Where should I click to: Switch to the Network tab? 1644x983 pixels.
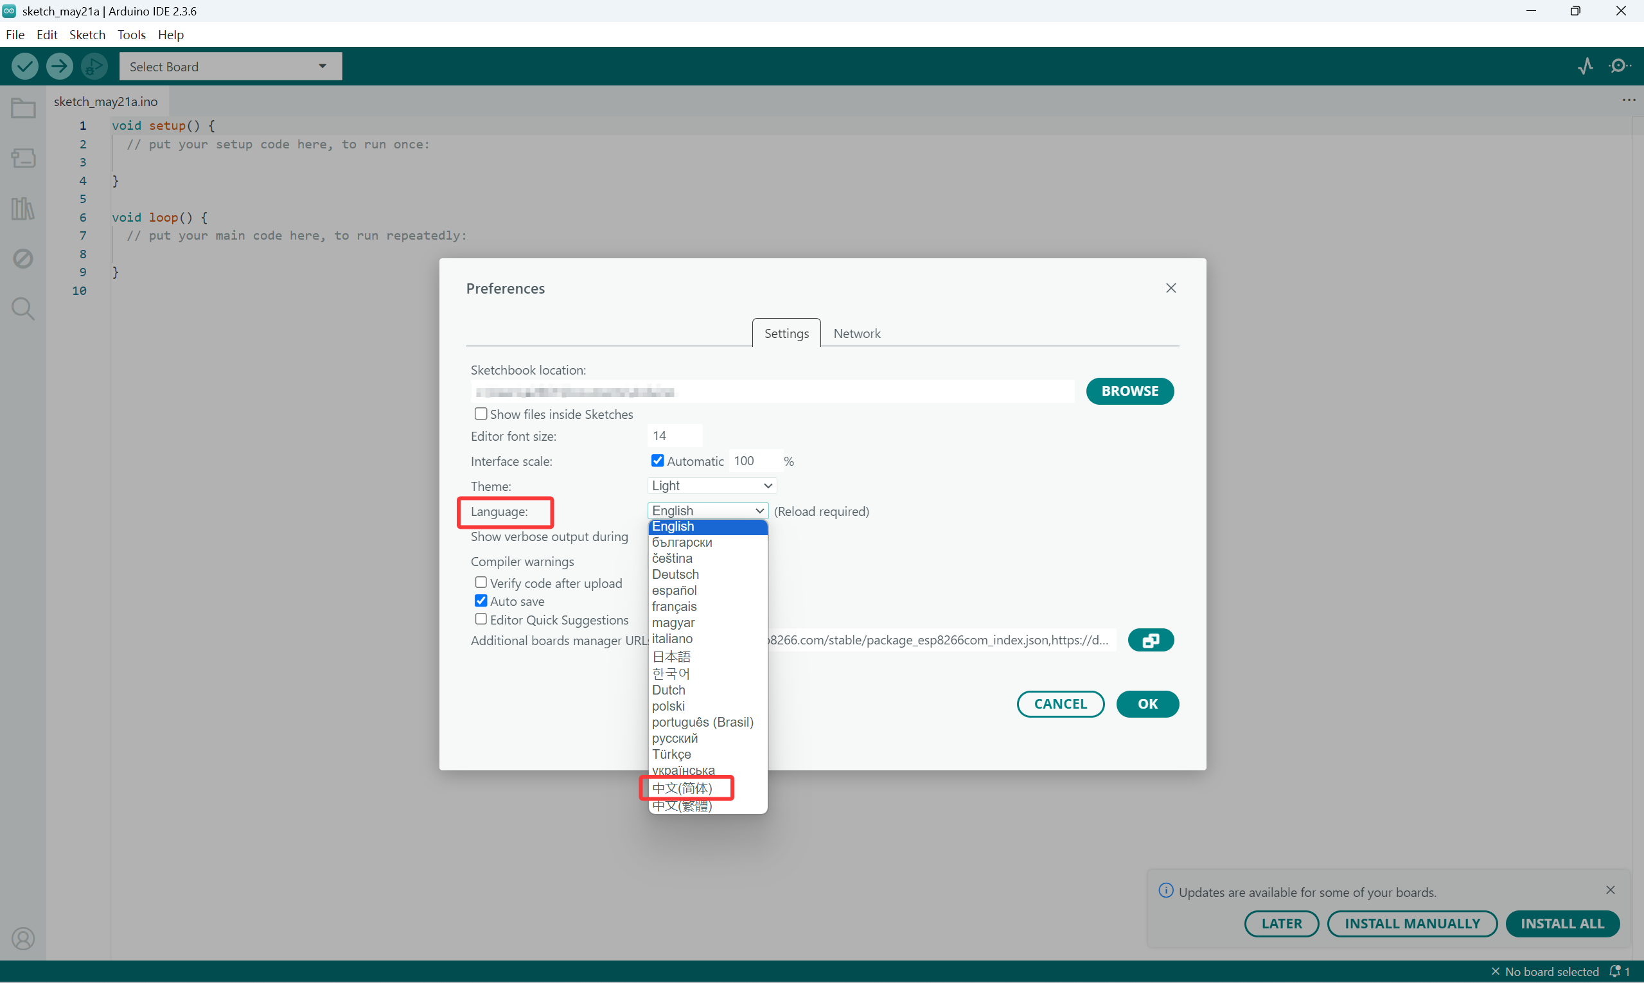pyautogui.click(x=856, y=333)
